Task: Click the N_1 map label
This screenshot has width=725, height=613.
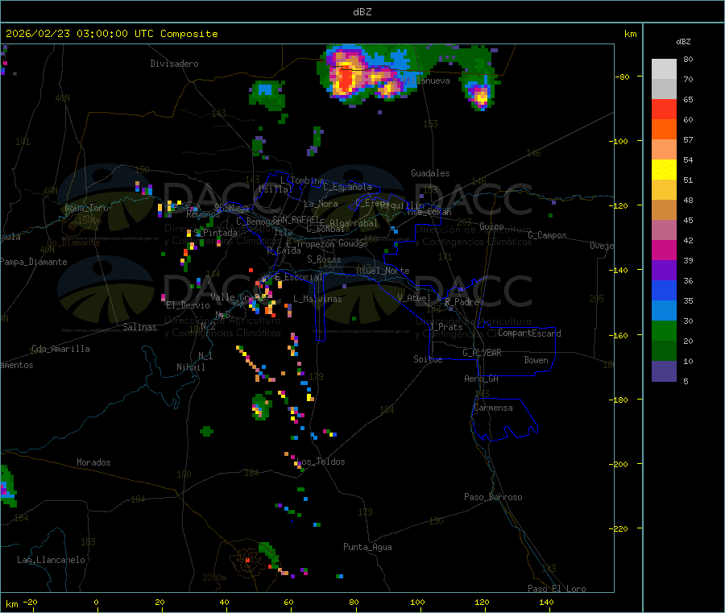Action: (x=205, y=355)
